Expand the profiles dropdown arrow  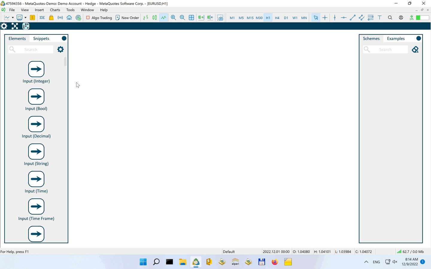click(25, 18)
